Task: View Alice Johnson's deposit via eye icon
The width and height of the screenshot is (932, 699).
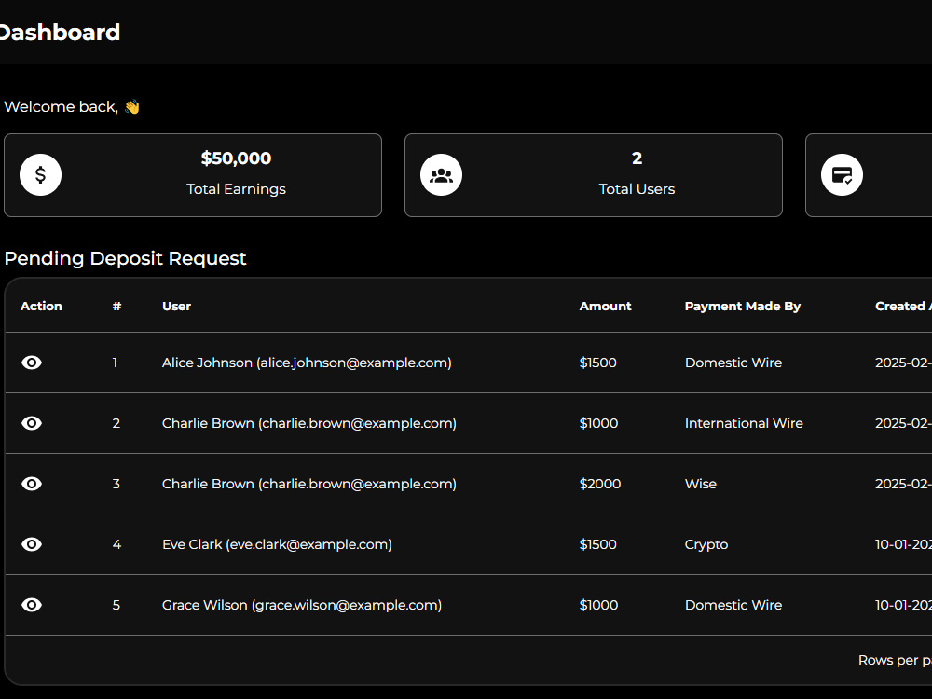Action: [32, 363]
